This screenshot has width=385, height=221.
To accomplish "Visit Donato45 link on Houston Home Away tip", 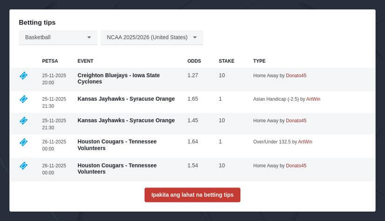I will click(x=296, y=166).
